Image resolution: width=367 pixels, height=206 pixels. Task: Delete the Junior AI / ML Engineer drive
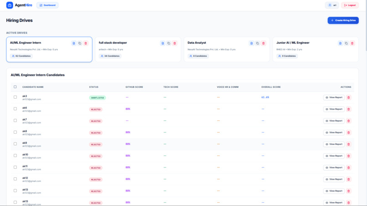click(x=352, y=43)
